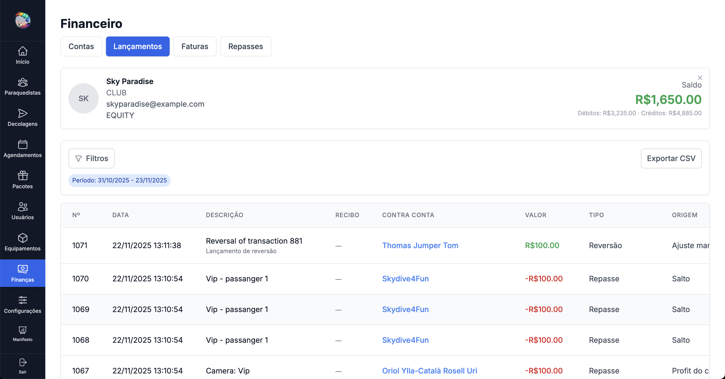The image size is (725, 379).
Task: Open the Faturas tab
Action: [195, 46]
